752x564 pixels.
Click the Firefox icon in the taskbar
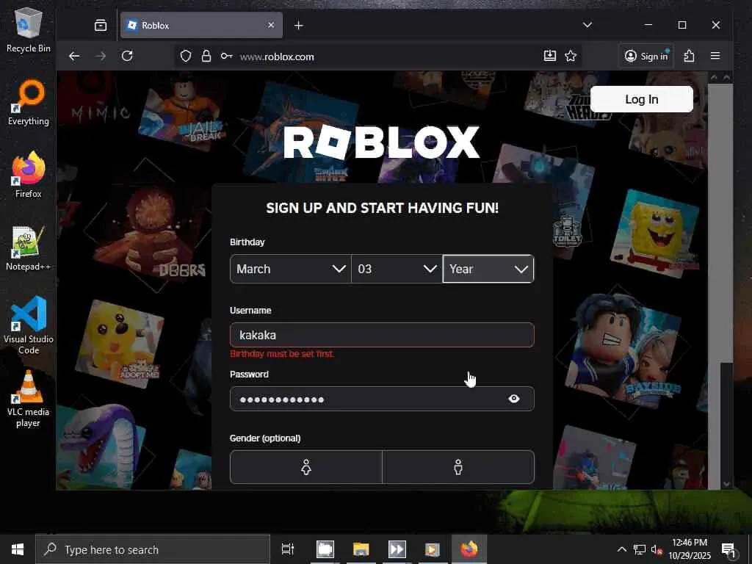point(469,549)
